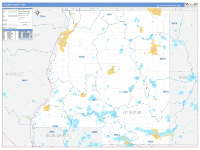Click the partially hidden 'LEY' county label
200x150 pixels.
click(36, 35)
